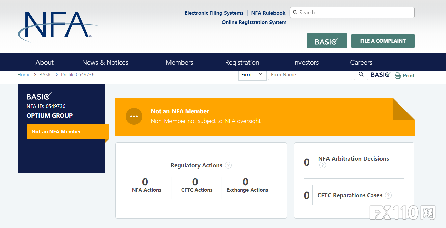Click the NFA ID: 0549736 text

click(x=46, y=106)
